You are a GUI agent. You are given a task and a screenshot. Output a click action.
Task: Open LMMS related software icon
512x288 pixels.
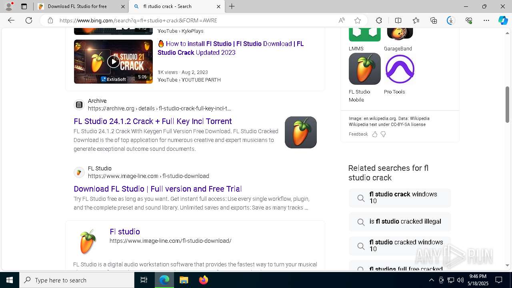(364, 35)
